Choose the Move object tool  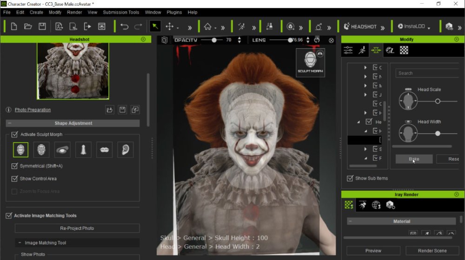pyautogui.click(x=170, y=26)
